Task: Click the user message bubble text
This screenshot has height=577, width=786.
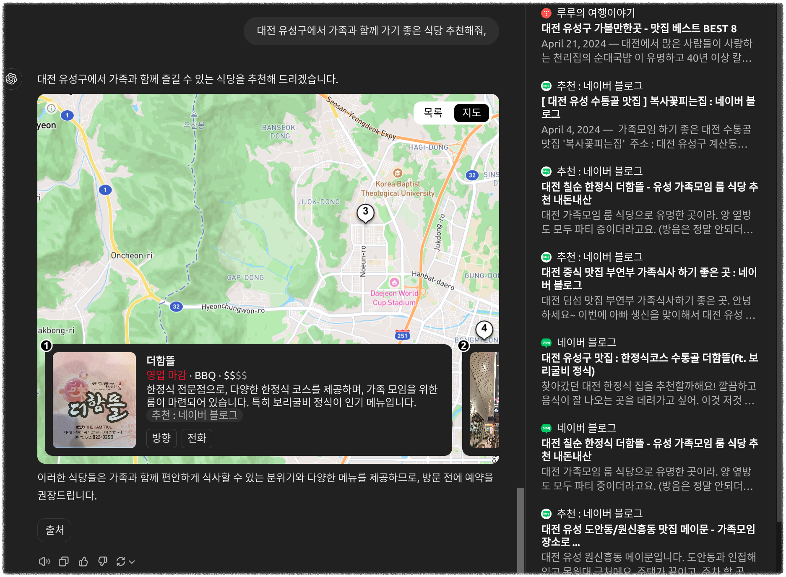Action: point(371,31)
